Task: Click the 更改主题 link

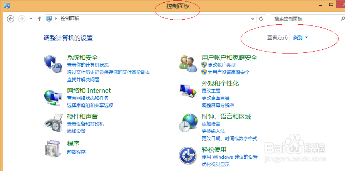Action: (x=211, y=91)
